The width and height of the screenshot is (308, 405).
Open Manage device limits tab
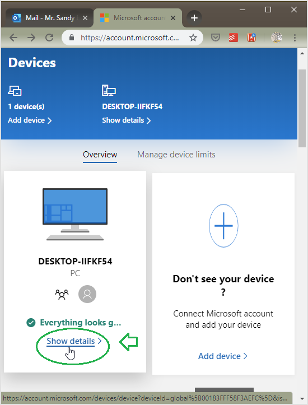176,155
